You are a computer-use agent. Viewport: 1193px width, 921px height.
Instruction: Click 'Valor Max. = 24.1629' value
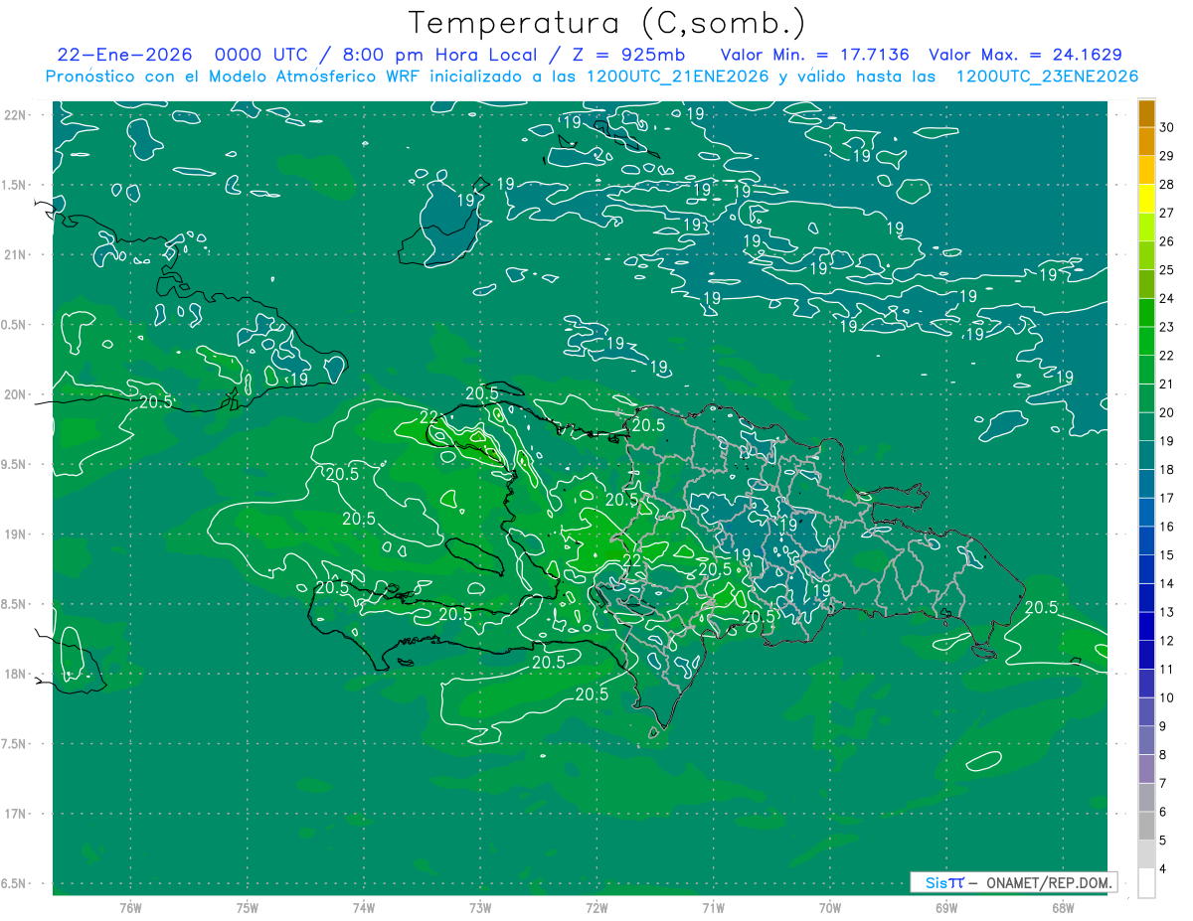pyautogui.click(x=1025, y=55)
